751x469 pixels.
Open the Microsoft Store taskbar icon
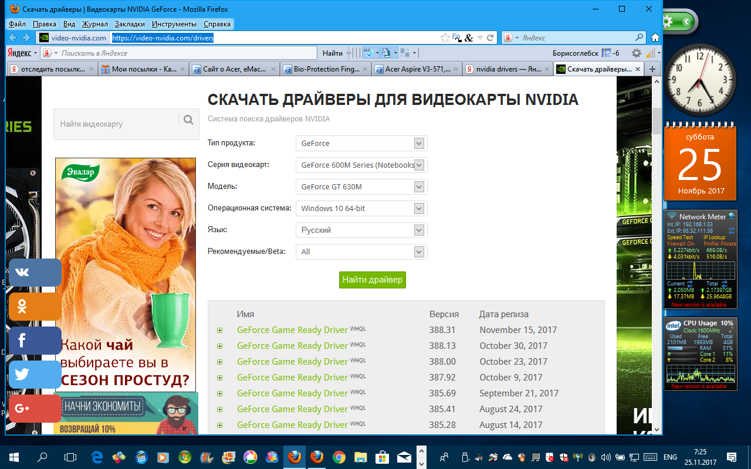coord(382,457)
